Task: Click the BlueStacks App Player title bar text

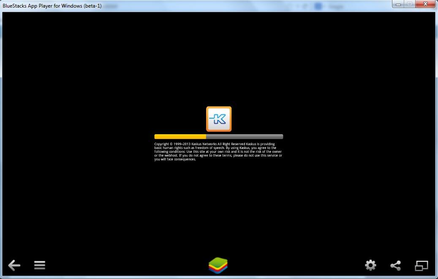Action: [x=52, y=6]
